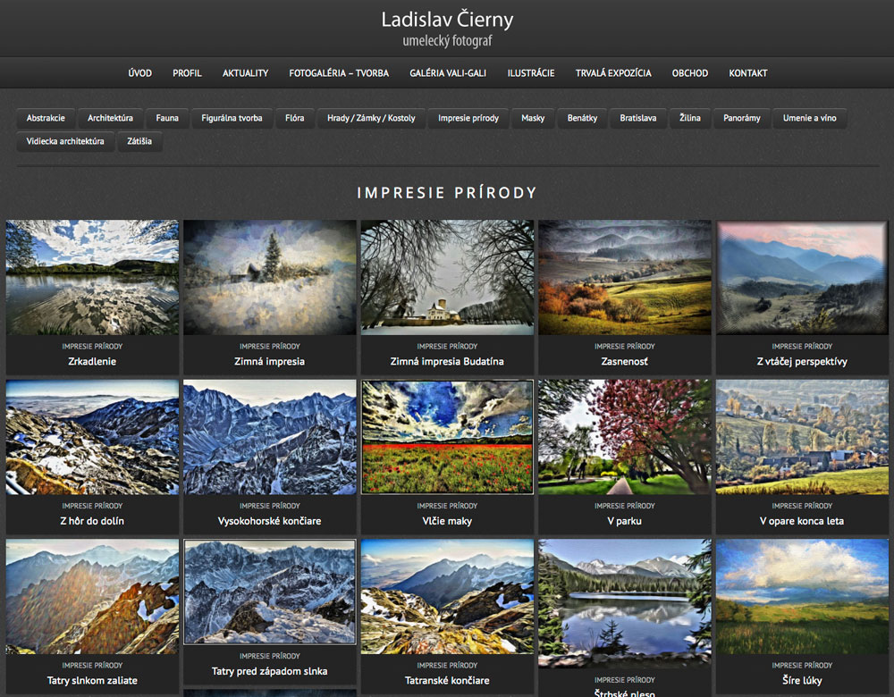Open the Vlčie maky poppy field image
Image resolution: width=894 pixels, height=697 pixels.
click(448, 437)
